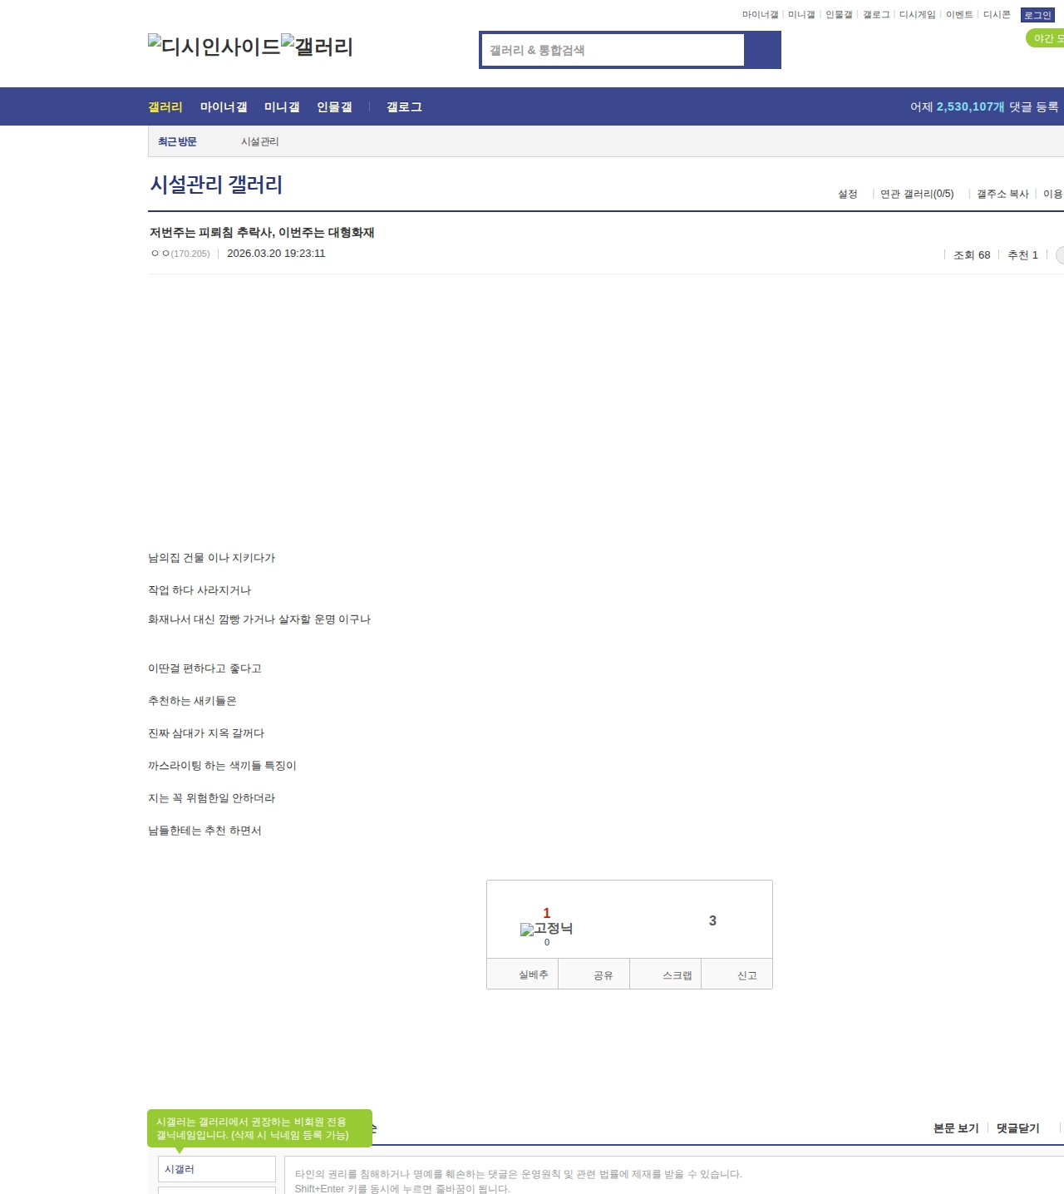Click body line 남들한테는 추천 하면서
1064x1194 pixels.
point(204,831)
